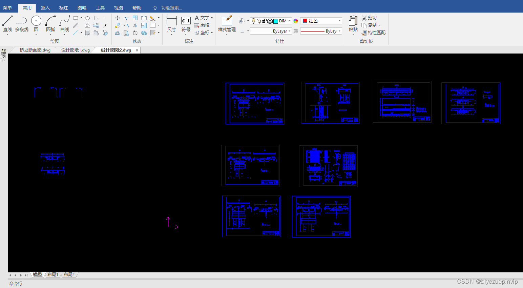Viewport: 523px width, 288px height.
Task: Click the ellipse draw tool icon
Action: click(87, 18)
